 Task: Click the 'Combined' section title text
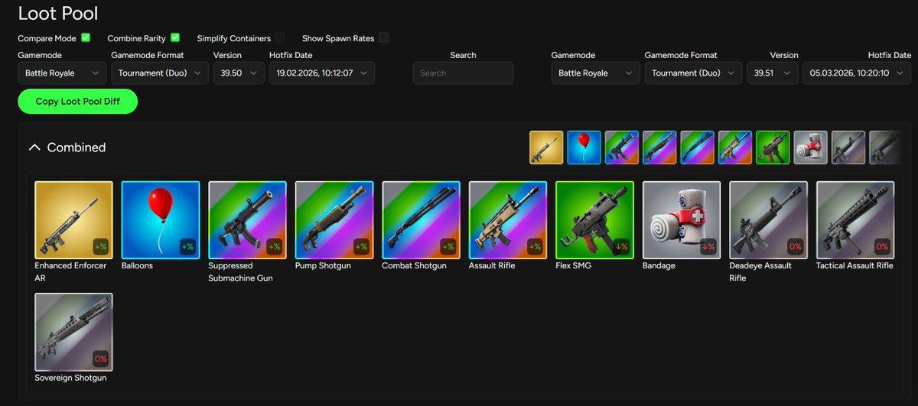76,148
